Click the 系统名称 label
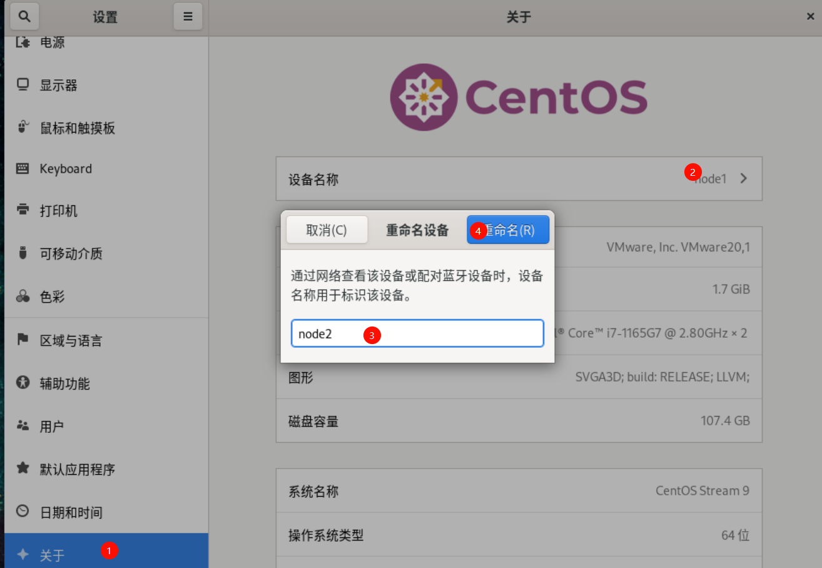This screenshot has width=822, height=568. point(313,491)
